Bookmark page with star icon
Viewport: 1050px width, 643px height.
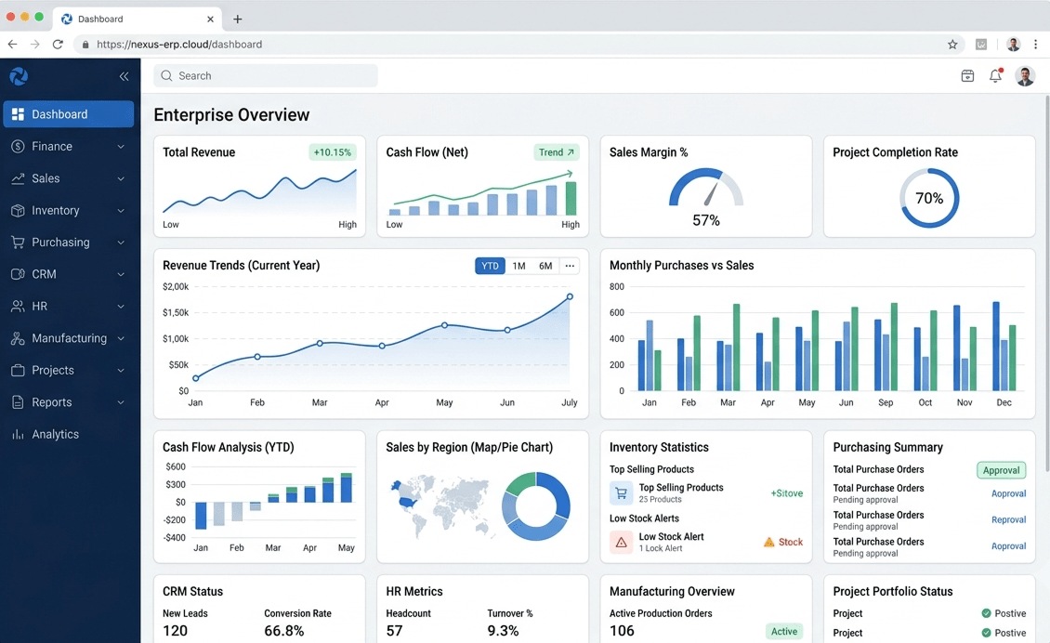coord(952,45)
